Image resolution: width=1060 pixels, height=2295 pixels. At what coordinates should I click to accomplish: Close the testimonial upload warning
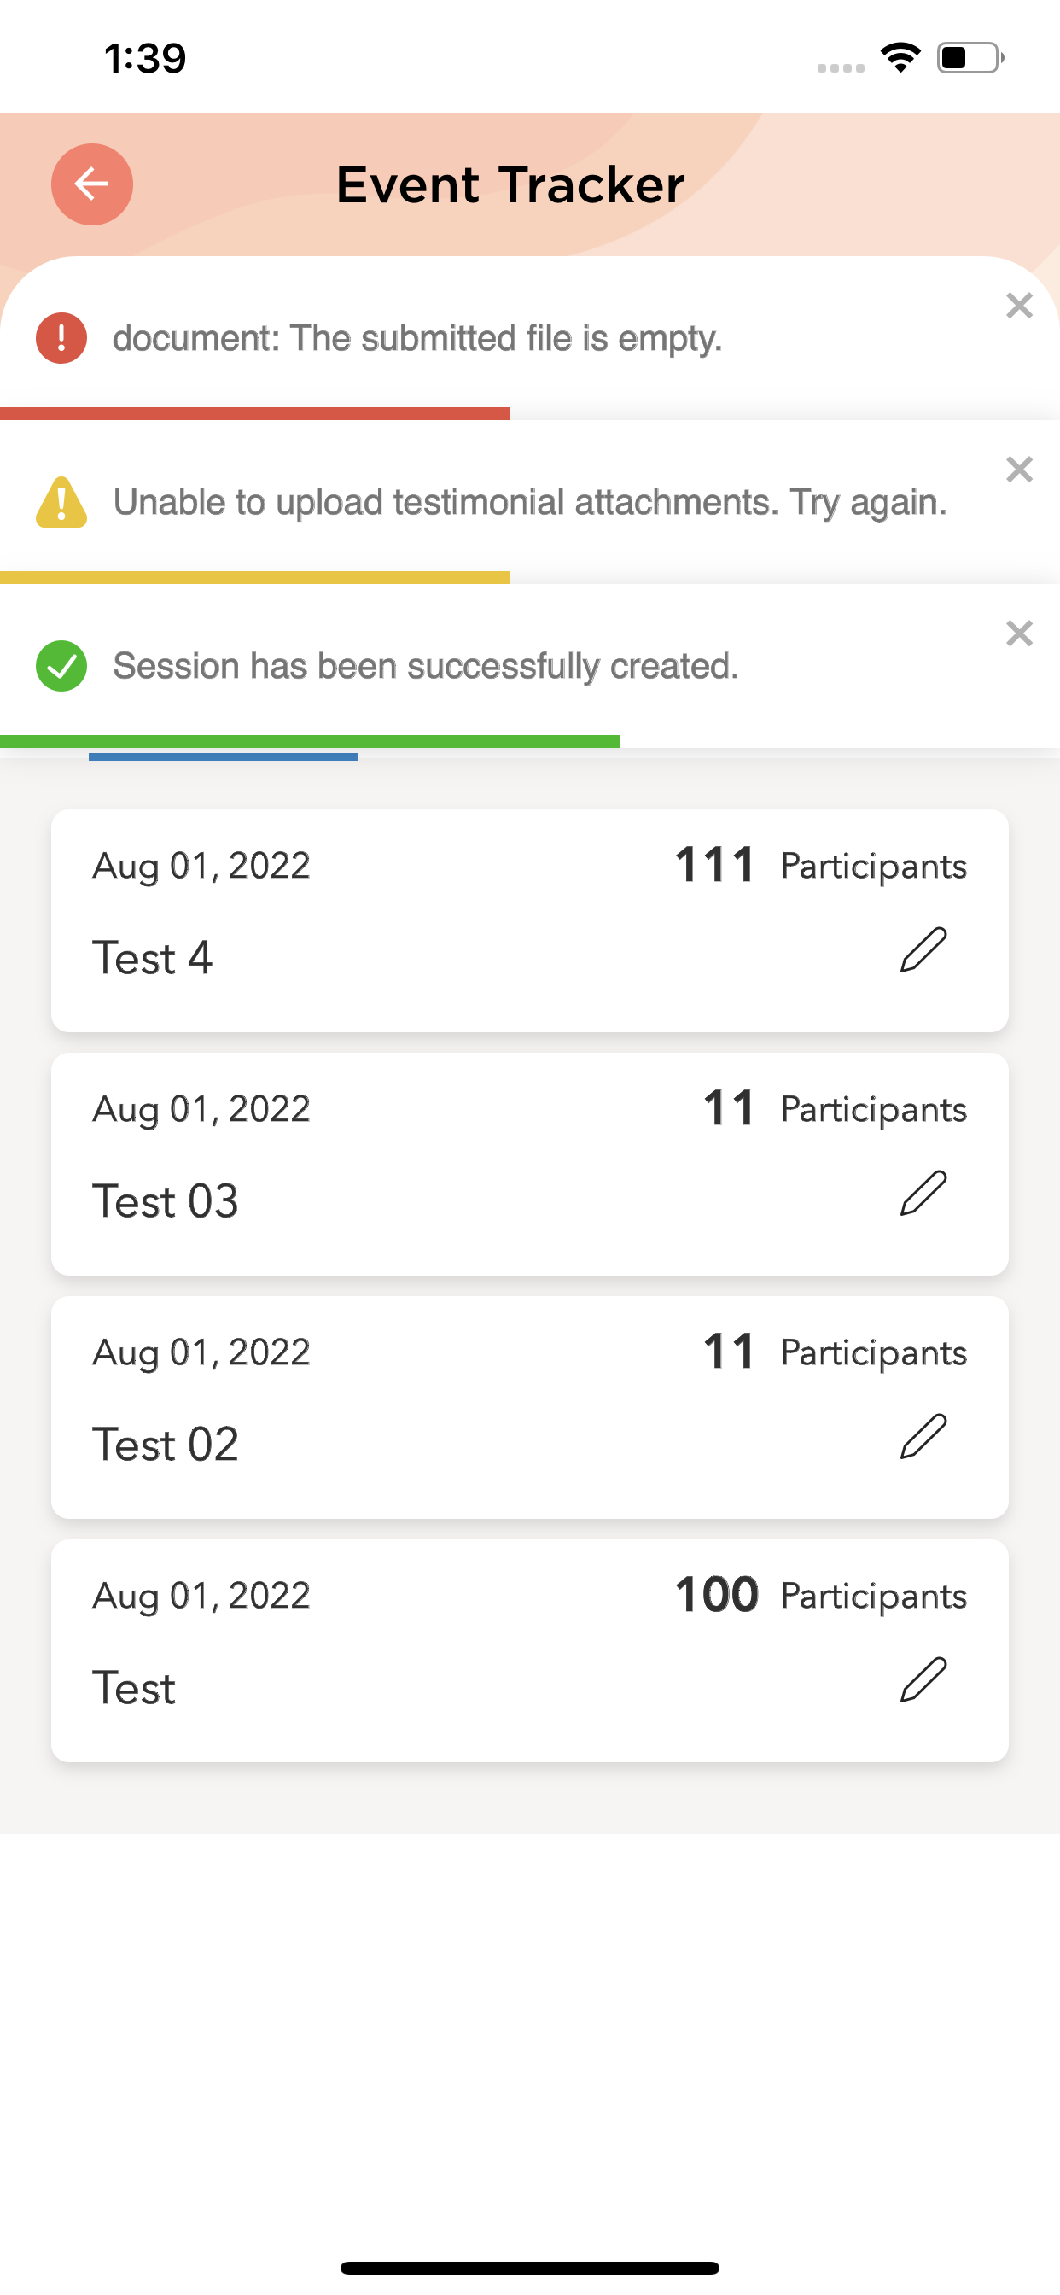click(1019, 470)
